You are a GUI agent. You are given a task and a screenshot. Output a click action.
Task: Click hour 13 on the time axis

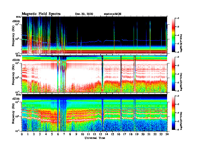point(101,134)
